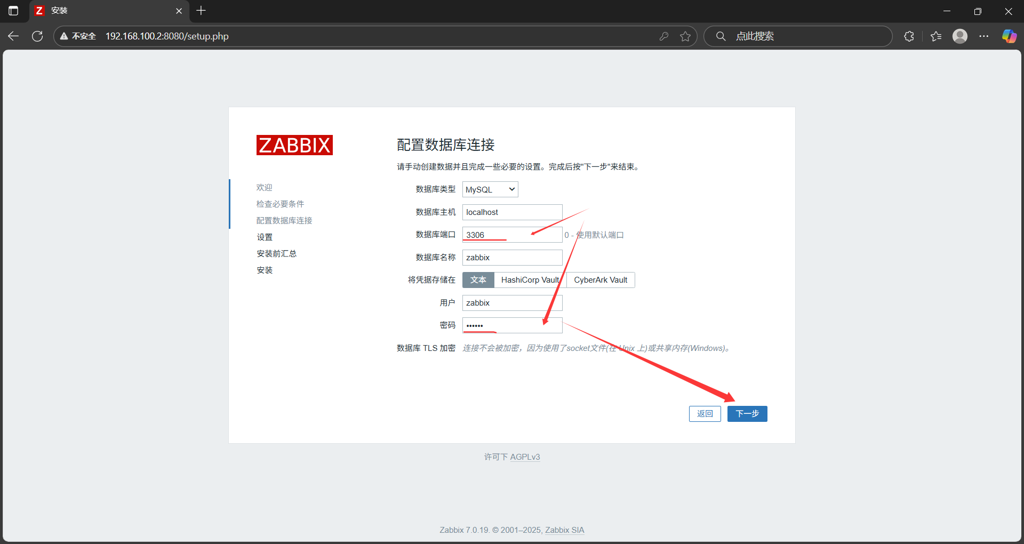
Task: Focus the database host localhost field
Action: point(512,212)
